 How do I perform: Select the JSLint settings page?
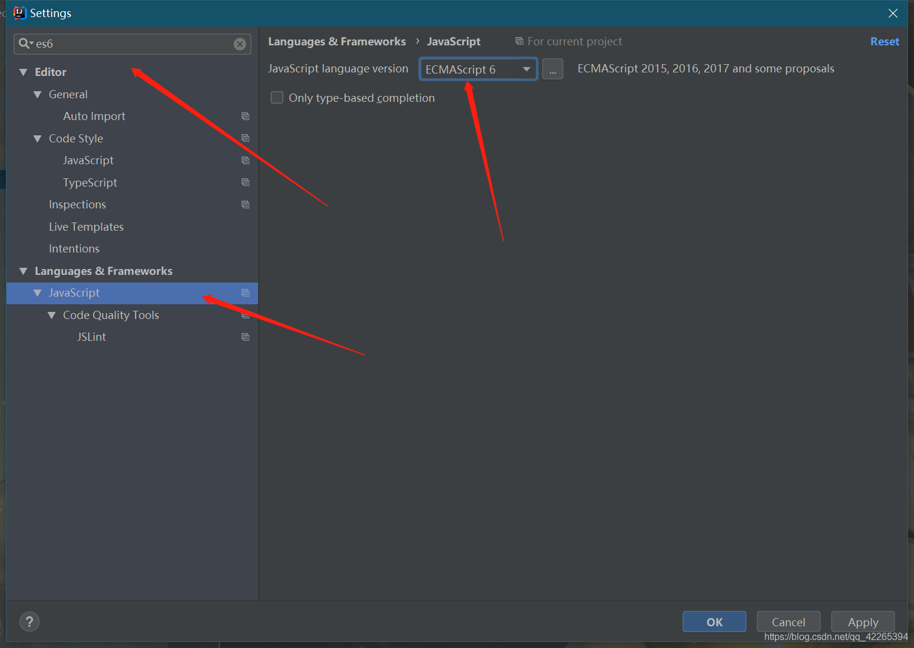91,337
